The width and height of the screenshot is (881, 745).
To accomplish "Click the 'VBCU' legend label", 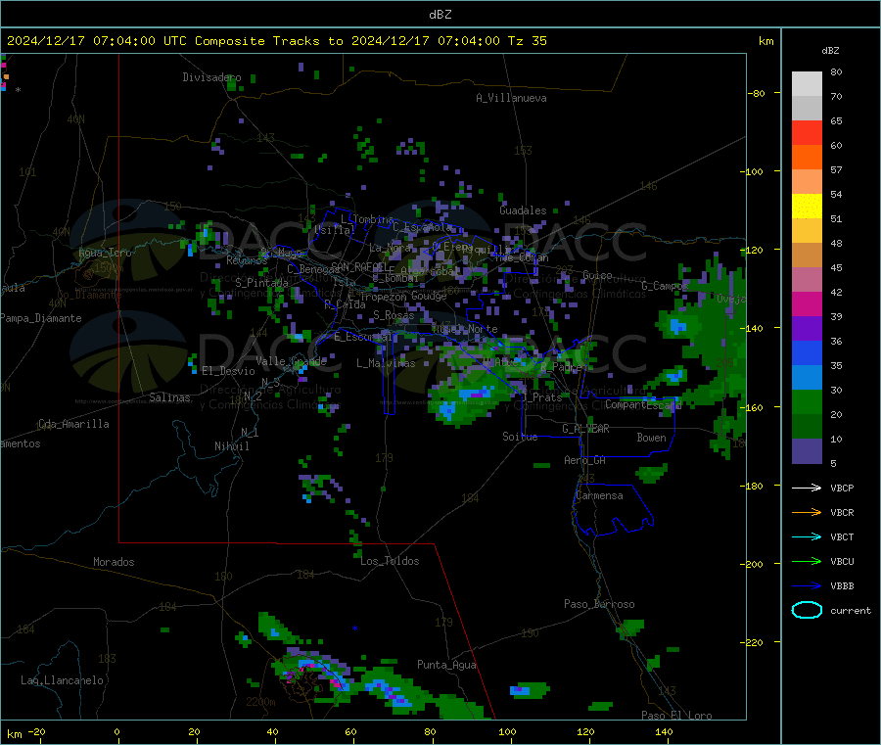I will click(x=842, y=561).
